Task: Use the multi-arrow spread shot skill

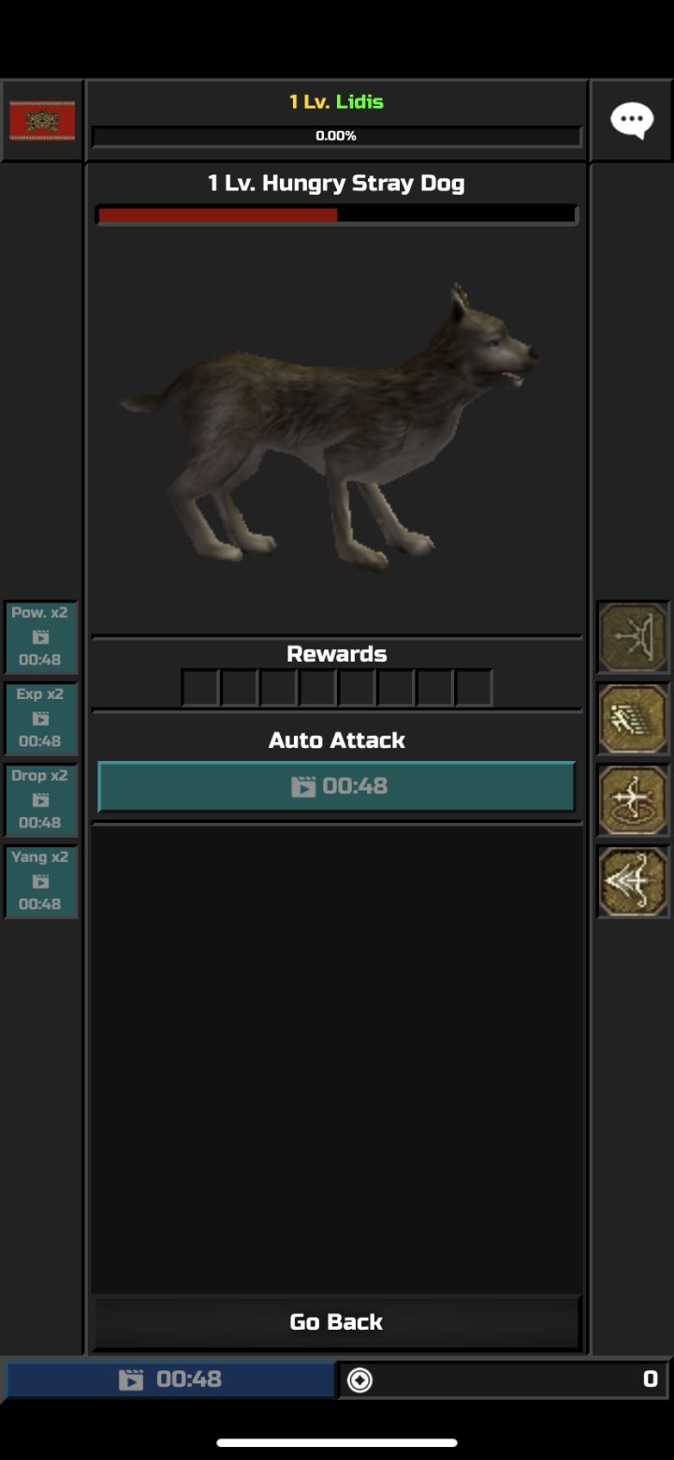Action: [634, 637]
